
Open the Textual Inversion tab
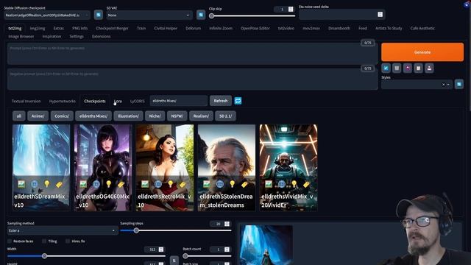point(26,102)
